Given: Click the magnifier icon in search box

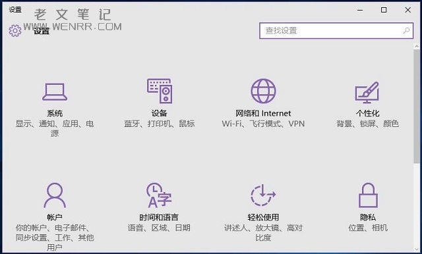Looking at the screenshot, I should click(x=406, y=31).
